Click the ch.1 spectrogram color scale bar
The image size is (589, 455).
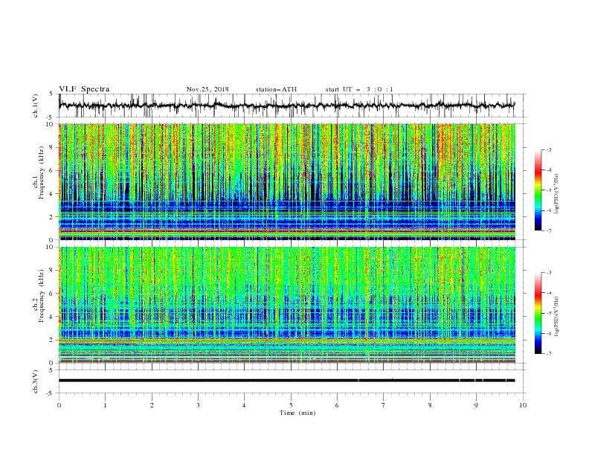[x=538, y=190]
